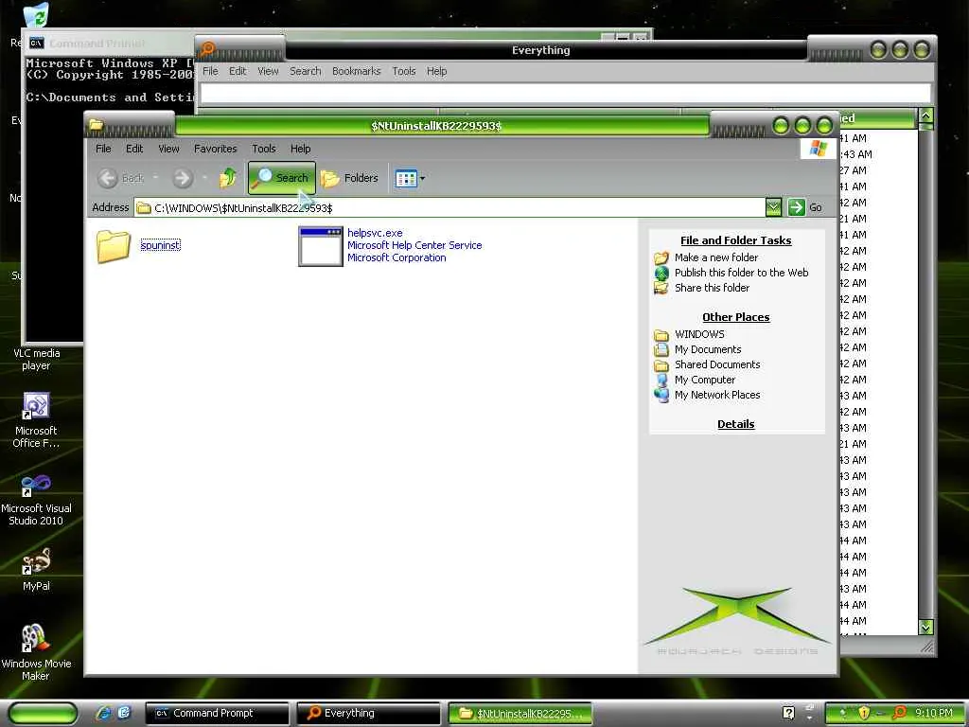Screen dimensions: 969x727
Task: Click the security shield tray icon
Action: pyautogui.click(x=863, y=713)
